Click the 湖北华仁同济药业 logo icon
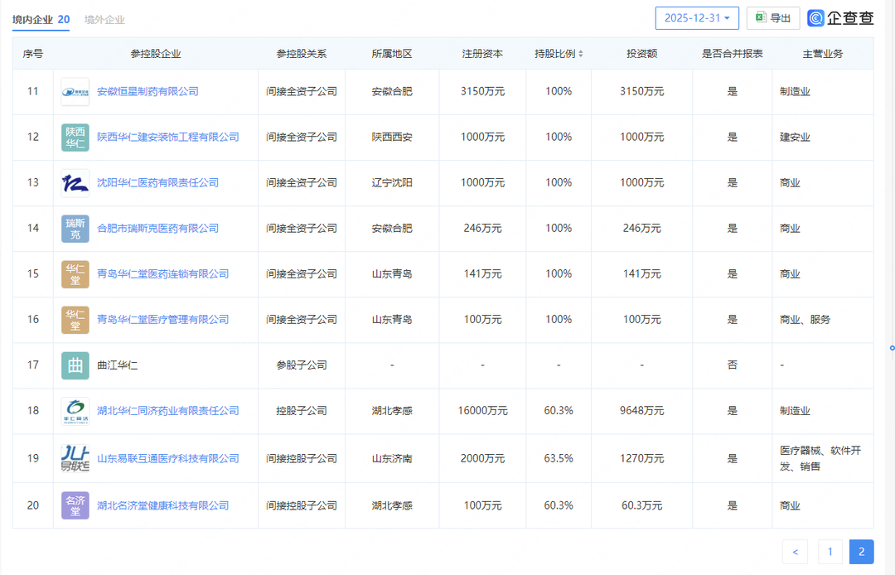 click(x=75, y=411)
